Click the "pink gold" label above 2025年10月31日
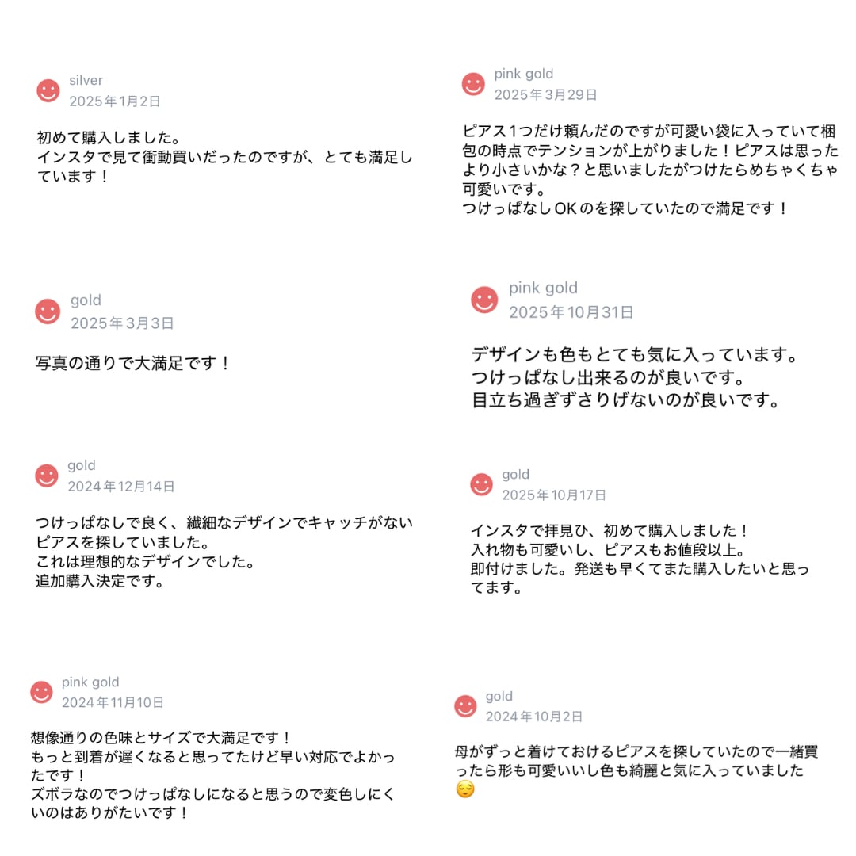The image size is (856, 856). [x=543, y=288]
